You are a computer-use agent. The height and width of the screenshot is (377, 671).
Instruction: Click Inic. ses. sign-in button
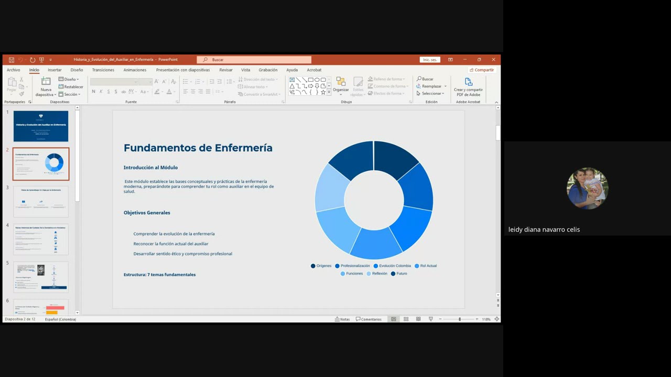tap(430, 60)
